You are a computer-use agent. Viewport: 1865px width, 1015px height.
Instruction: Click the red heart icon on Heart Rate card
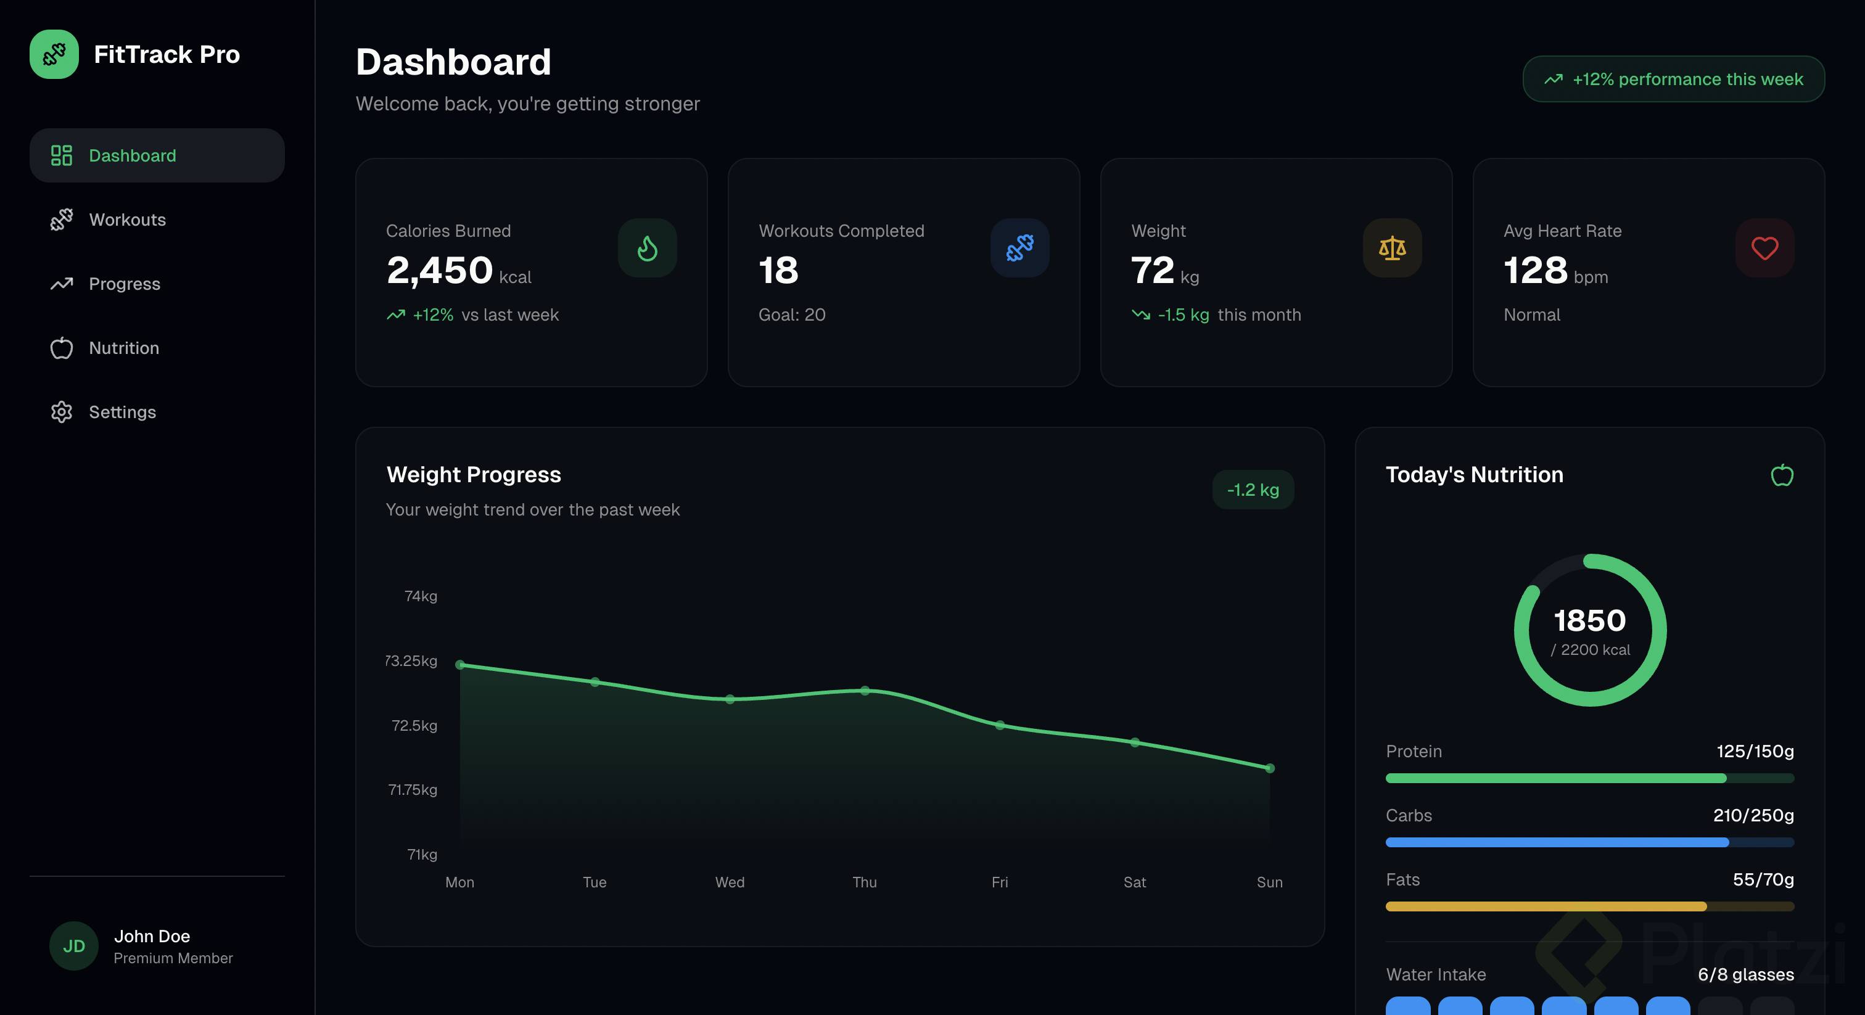pos(1764,249)
